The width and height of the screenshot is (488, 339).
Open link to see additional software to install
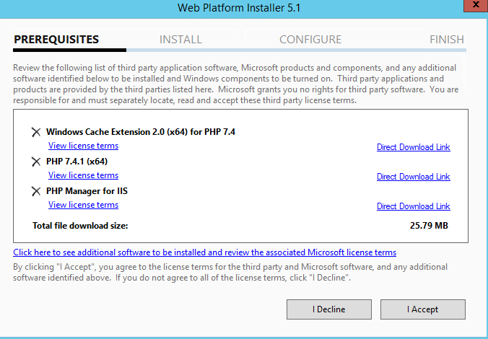[x=204, y=252]
